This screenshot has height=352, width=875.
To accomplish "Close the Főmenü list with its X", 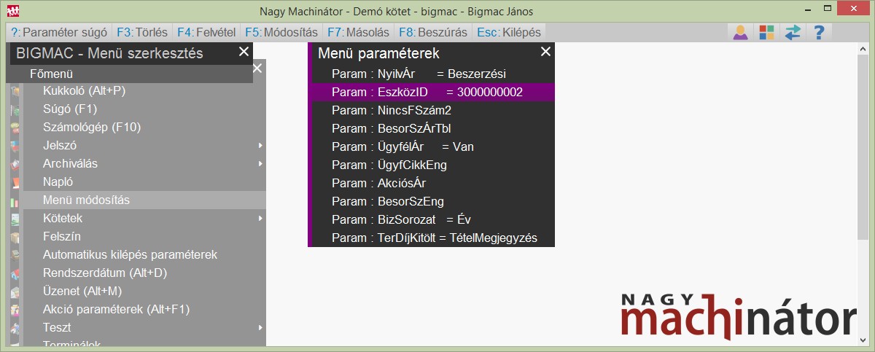I will [257, 69].
